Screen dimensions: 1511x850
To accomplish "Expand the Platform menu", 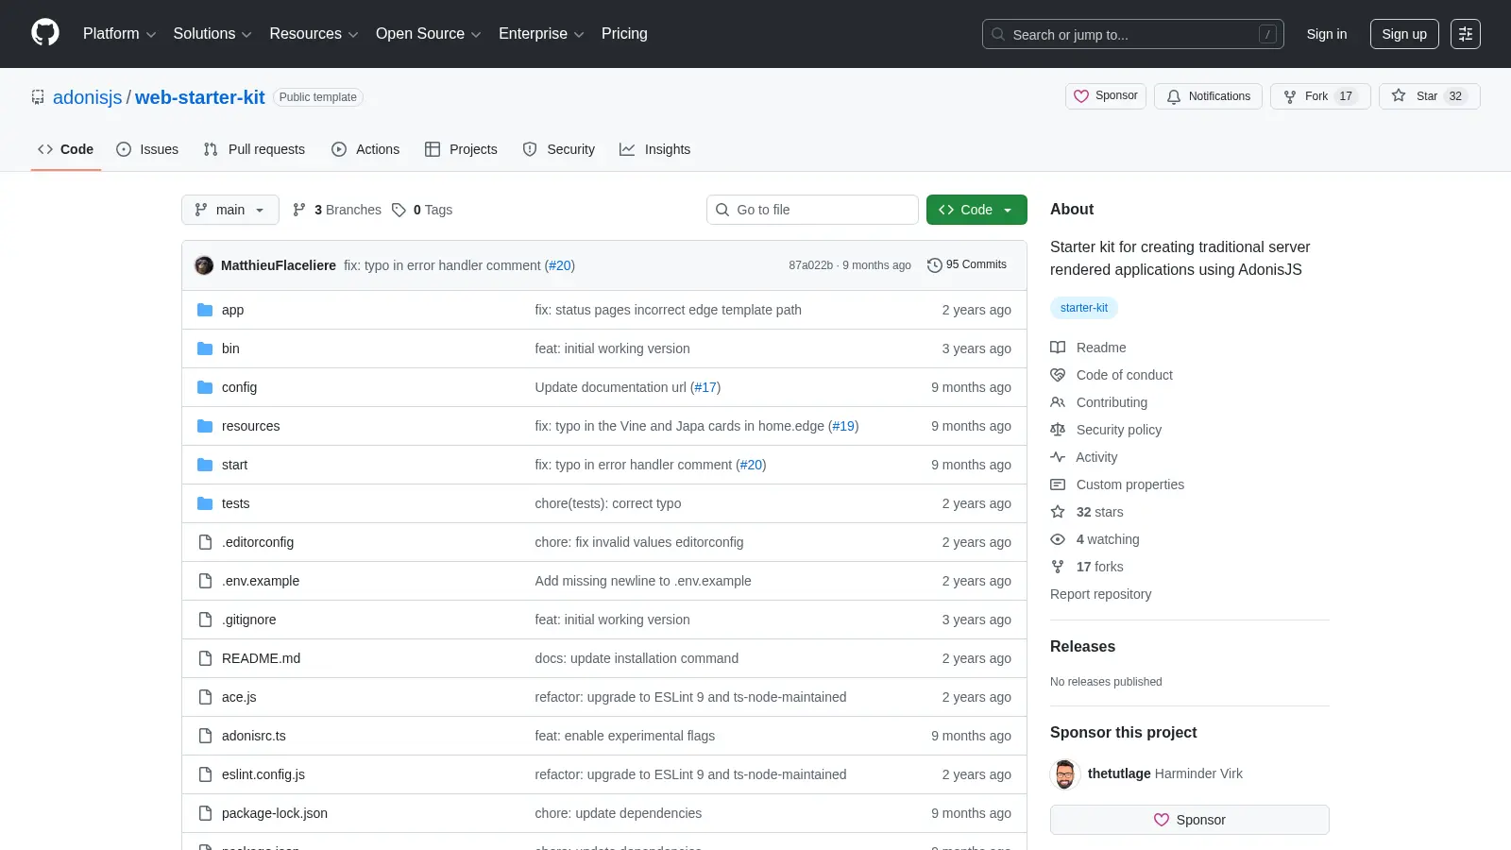I will click(x=119, y=33).
